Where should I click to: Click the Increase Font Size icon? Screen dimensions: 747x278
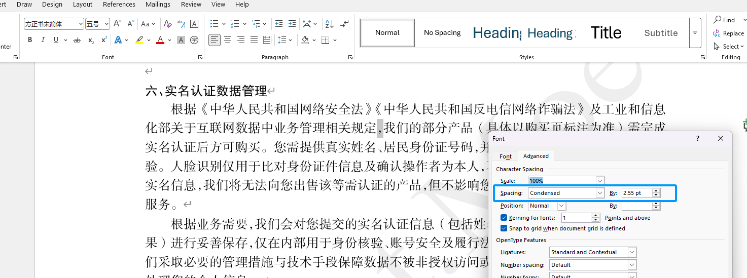pos(117,24)
